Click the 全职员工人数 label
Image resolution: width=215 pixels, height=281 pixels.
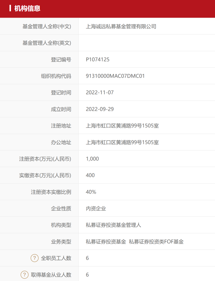pos(56,258)
